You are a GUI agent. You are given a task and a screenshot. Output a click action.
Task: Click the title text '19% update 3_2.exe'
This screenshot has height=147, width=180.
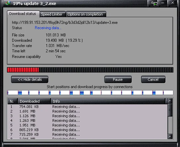pos(34,3)
